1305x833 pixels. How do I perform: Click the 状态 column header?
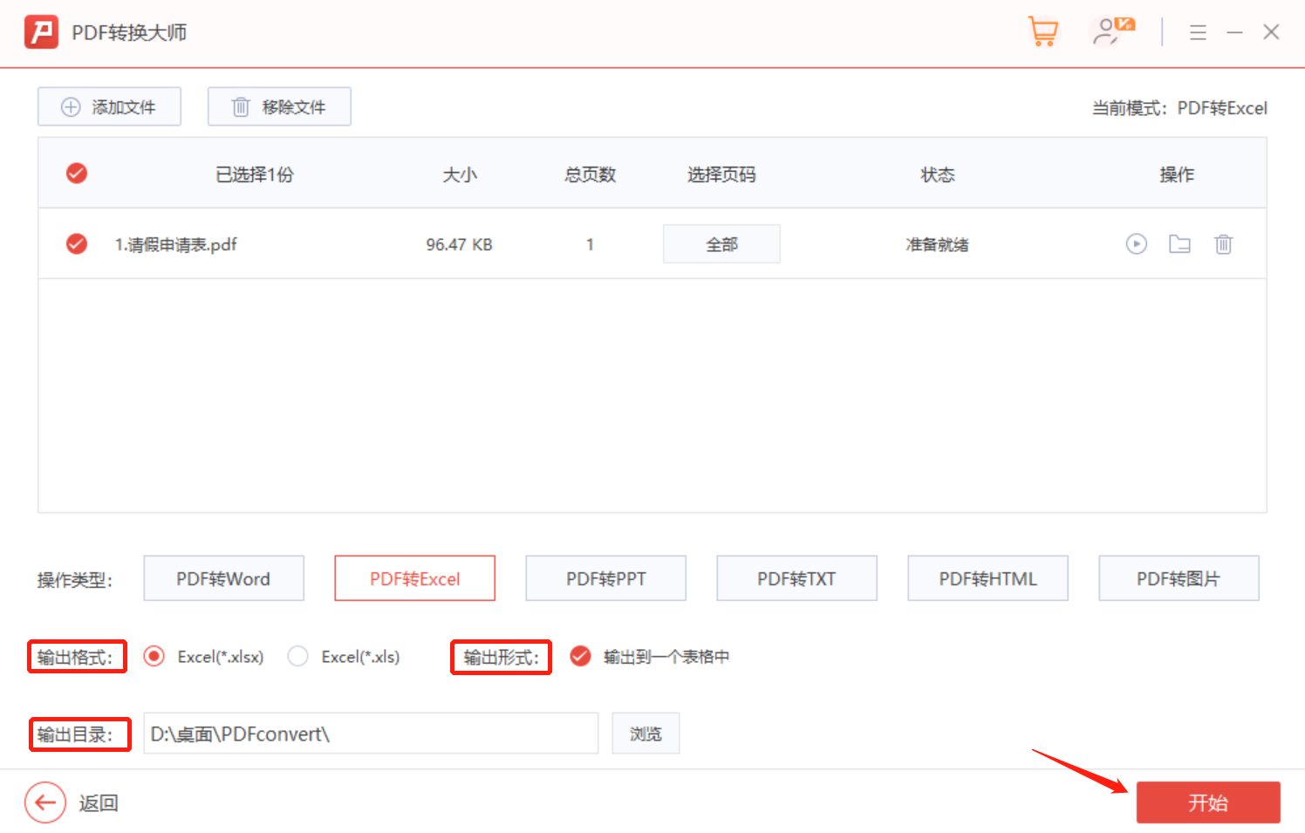pyautogui.click(x=938, y=174)
